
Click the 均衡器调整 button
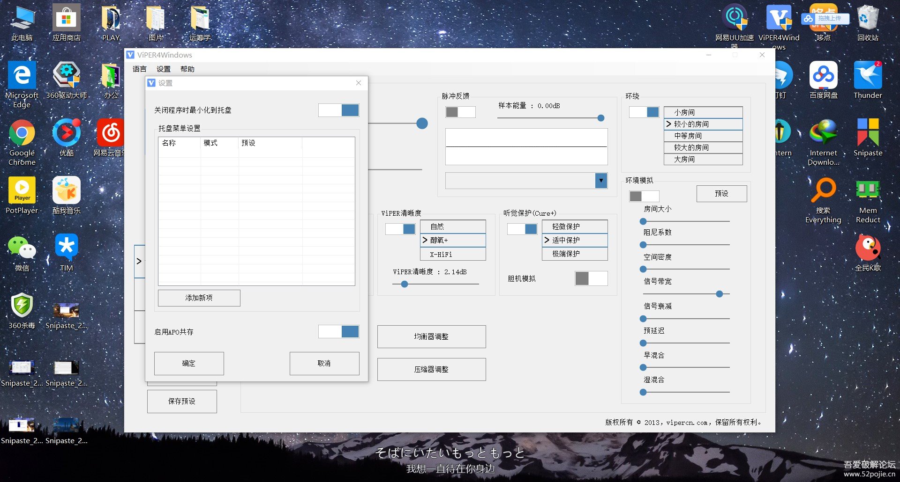pos(431,336)
